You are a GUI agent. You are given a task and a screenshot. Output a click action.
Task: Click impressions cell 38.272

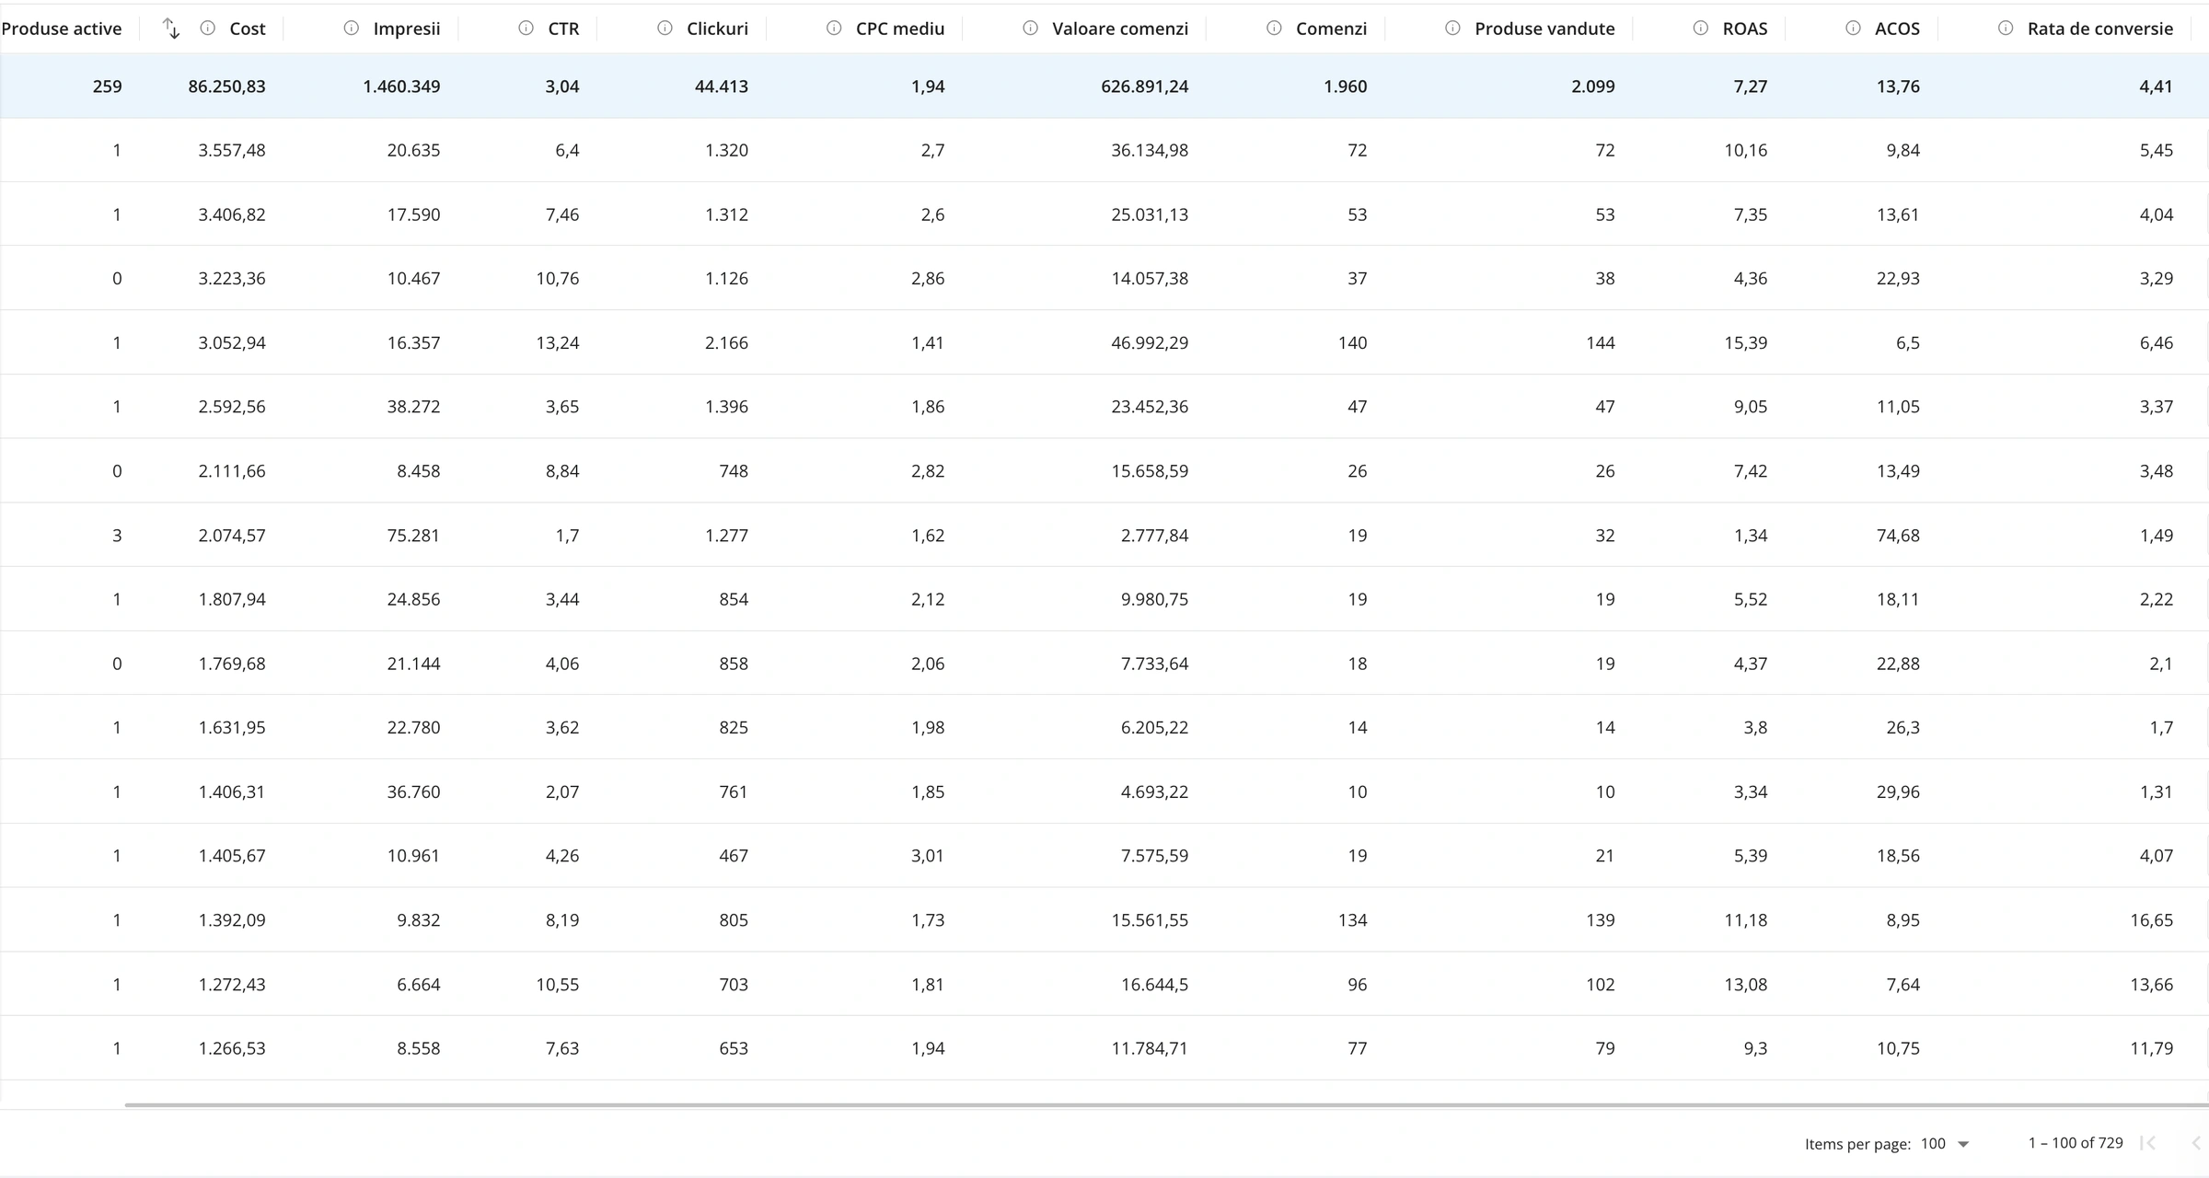413,407
